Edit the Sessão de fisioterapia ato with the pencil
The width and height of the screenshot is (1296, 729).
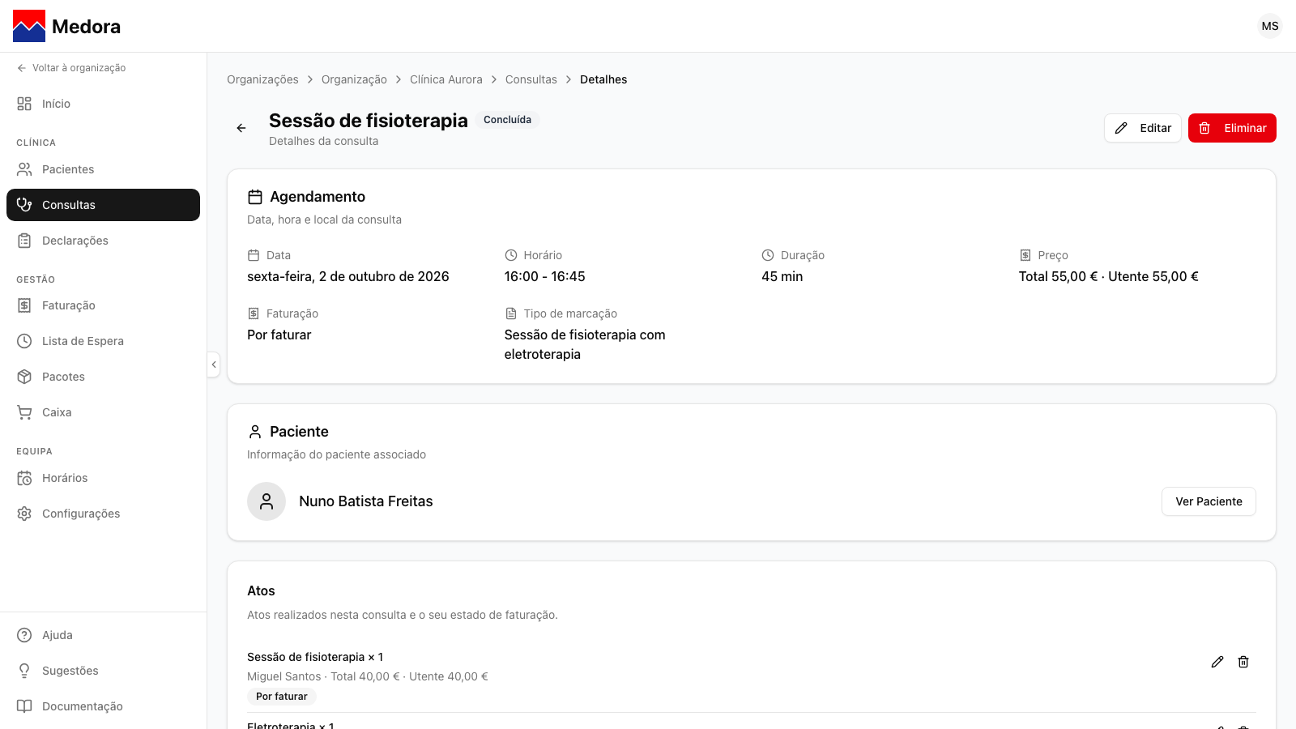(x=1217, y=662)
